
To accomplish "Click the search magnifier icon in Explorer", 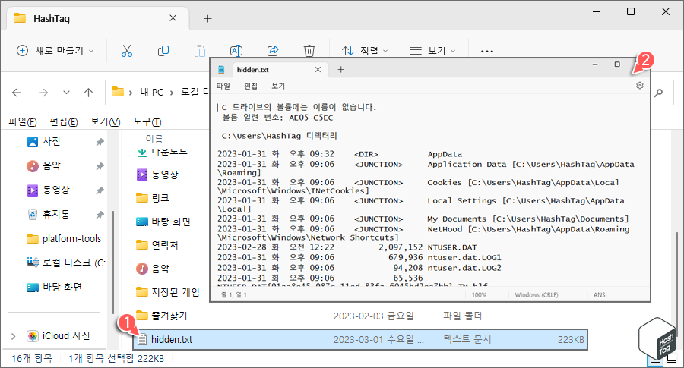I will 659,93.
